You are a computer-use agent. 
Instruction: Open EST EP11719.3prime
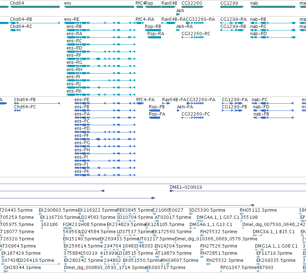pos(274,253)
